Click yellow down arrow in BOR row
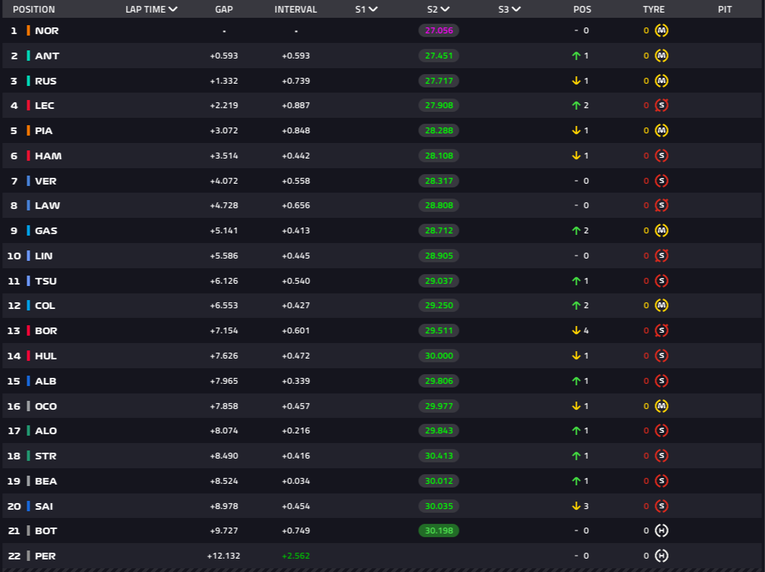 576,330
